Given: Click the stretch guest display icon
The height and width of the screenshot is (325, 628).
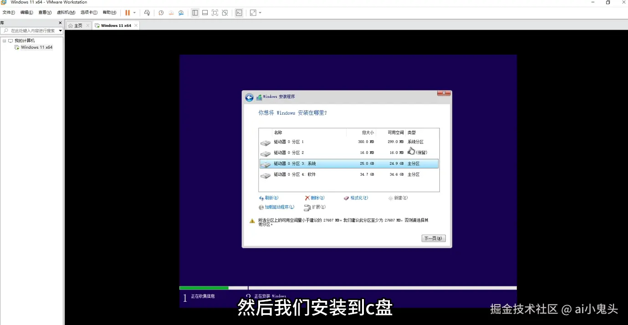Looking at the screenshot, I should pos(253,13).
